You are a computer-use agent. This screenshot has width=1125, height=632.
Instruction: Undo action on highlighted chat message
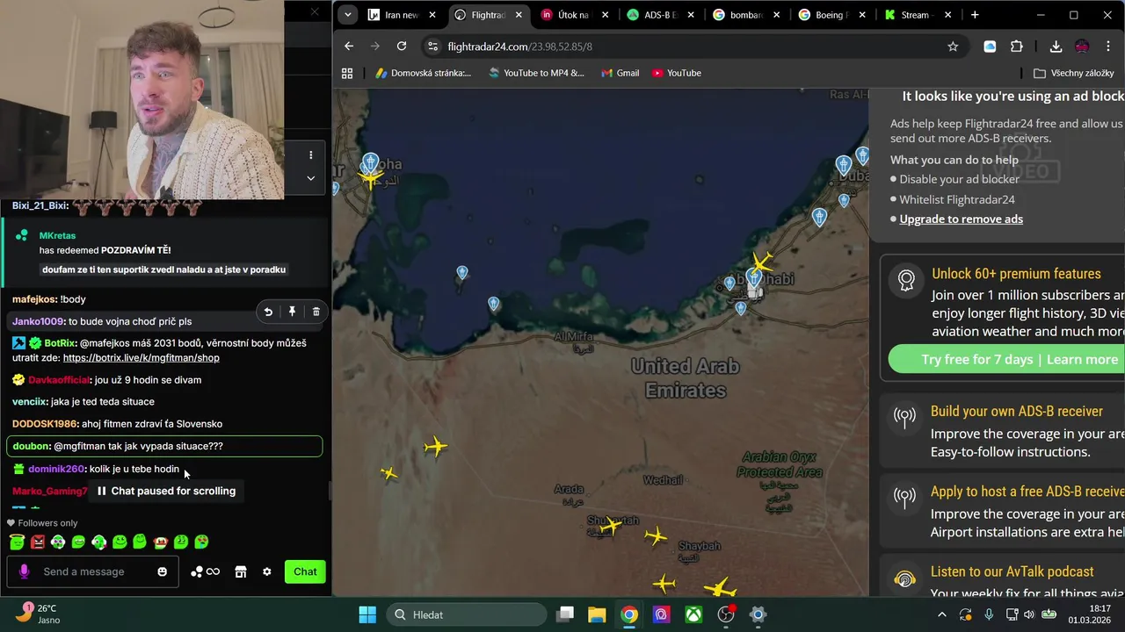[x=268, y=312]
